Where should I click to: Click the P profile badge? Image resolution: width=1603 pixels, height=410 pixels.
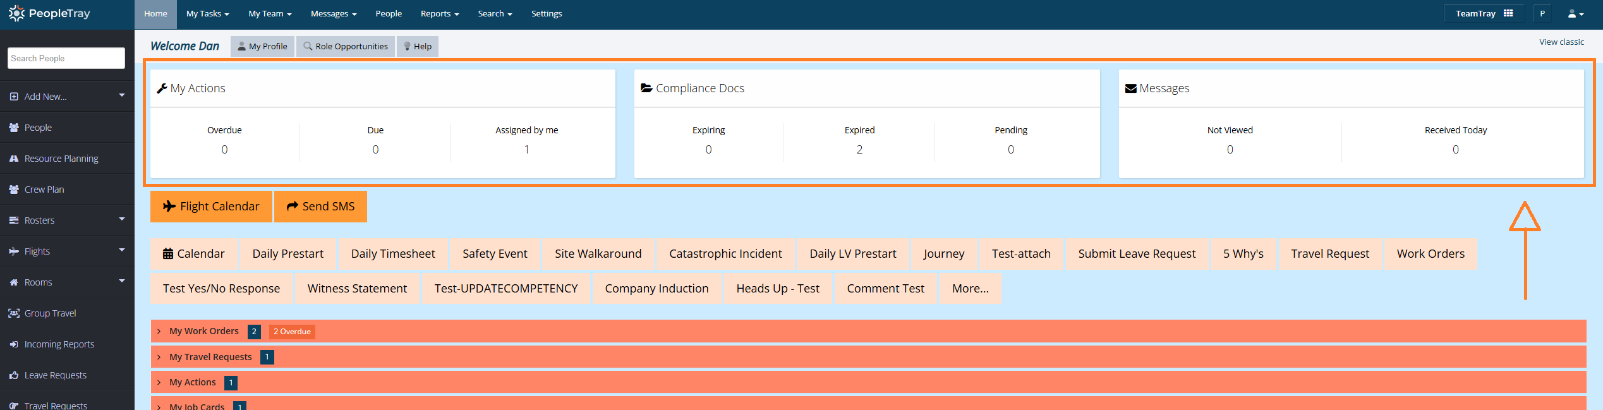pyautogui.click(x=1542, y=13)
